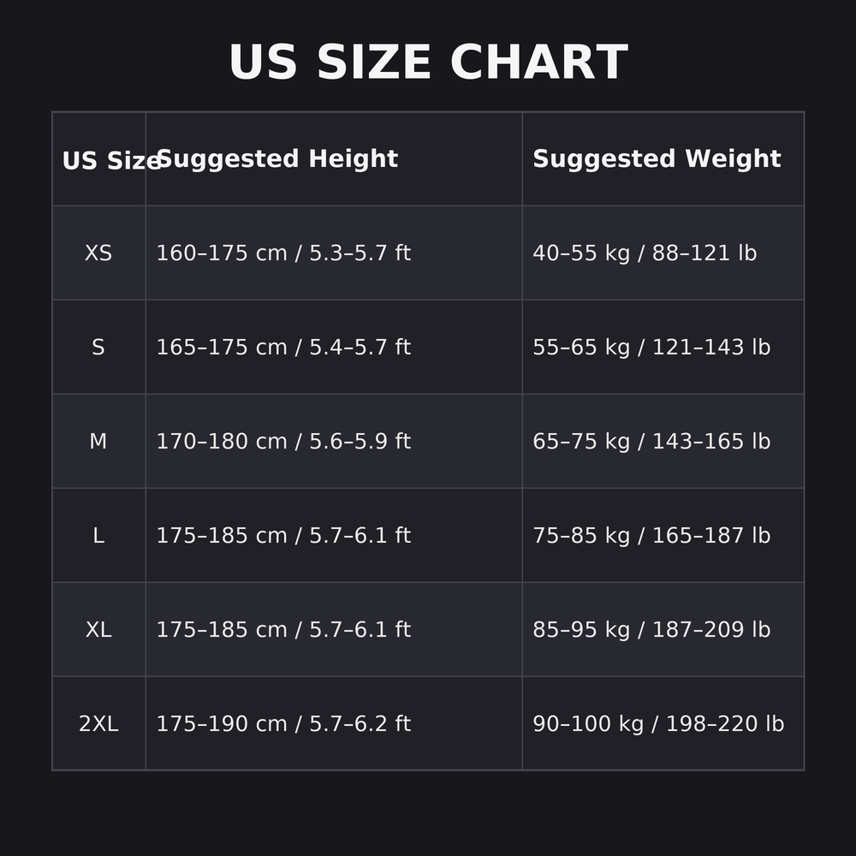This screenshot has height=856, width=856.
Task: Select the 2XL size label cell
Action: tap(98, 724)
